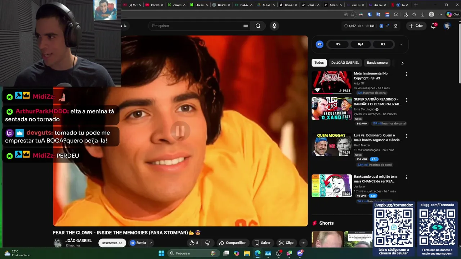Click the 9% score pill
461x259 pixels.
(x=338, y=44)
